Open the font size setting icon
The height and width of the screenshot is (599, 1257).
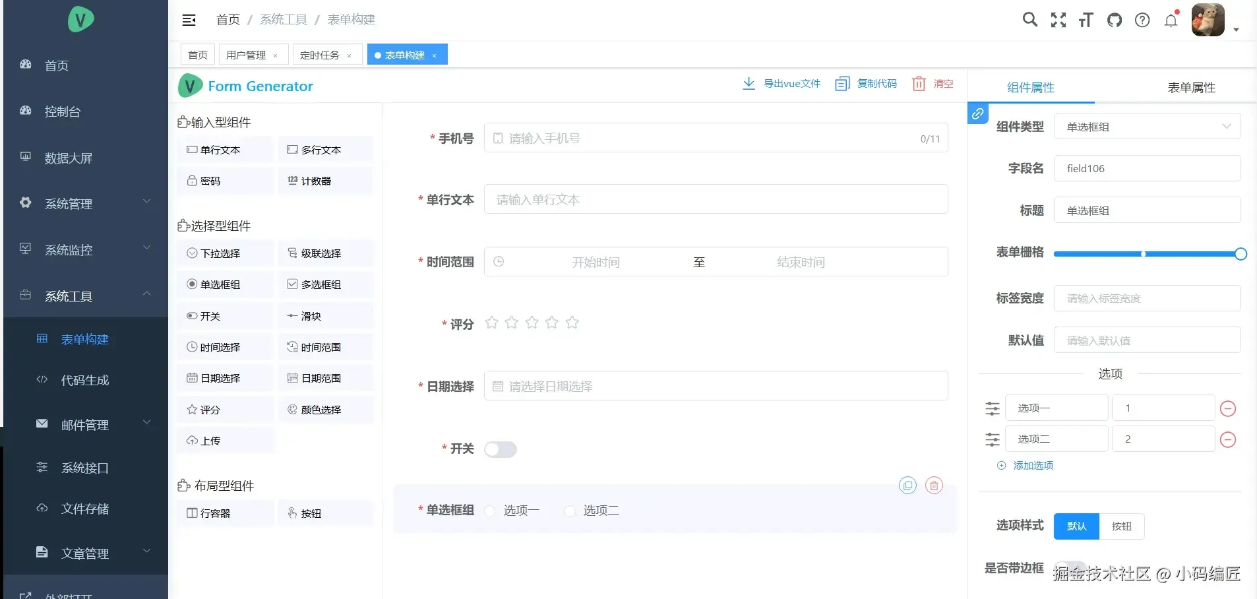pyautogui.click(x=1086, y=20)
